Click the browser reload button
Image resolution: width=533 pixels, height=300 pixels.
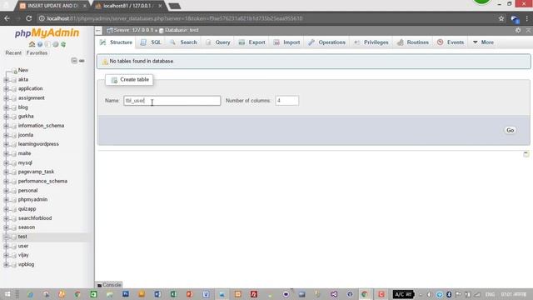29,18
